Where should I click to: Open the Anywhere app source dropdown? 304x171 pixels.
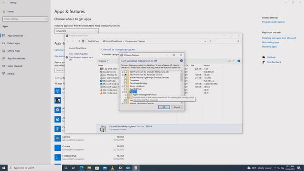point(76,31)
